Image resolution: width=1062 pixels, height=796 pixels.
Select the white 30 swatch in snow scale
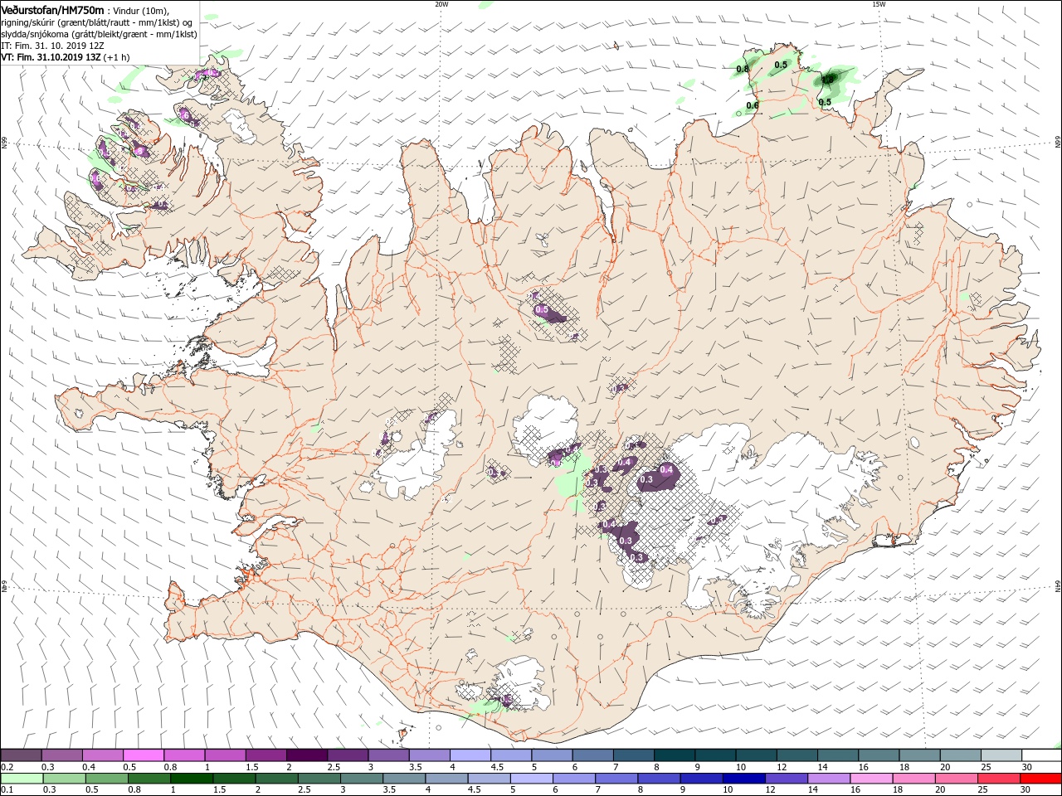1040,755
